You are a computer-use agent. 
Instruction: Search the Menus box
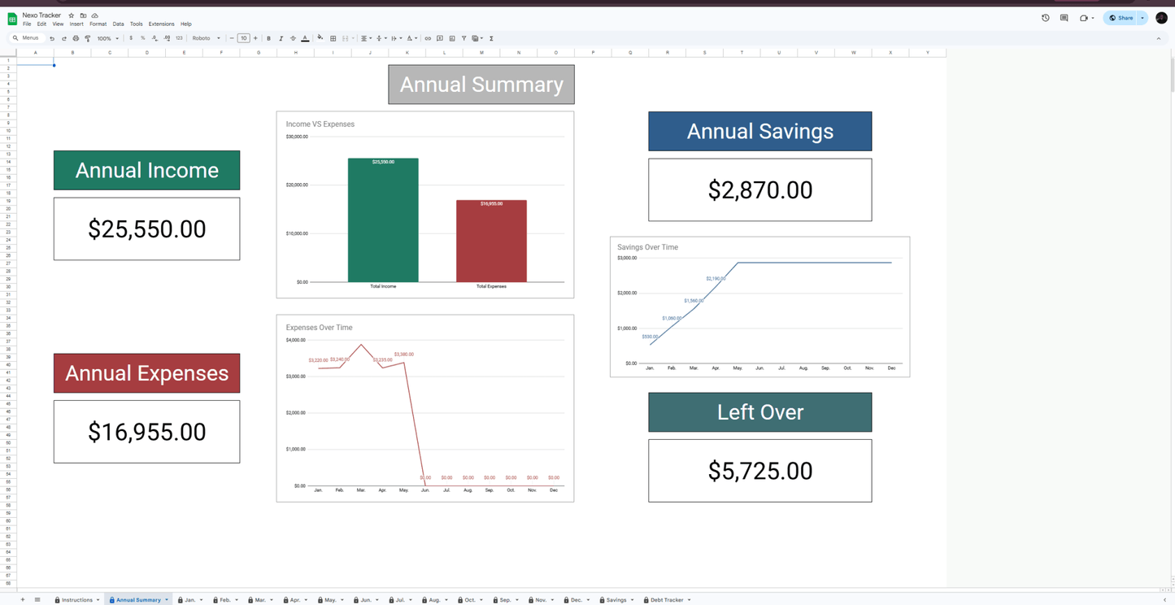pos(27,38)
